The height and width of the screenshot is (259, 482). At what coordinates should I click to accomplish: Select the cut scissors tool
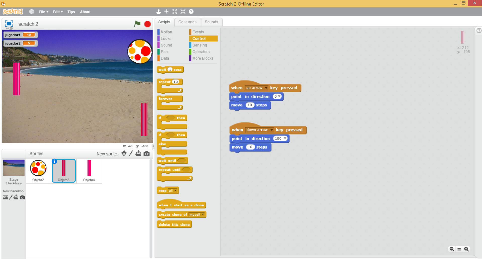tap(167, 12)
